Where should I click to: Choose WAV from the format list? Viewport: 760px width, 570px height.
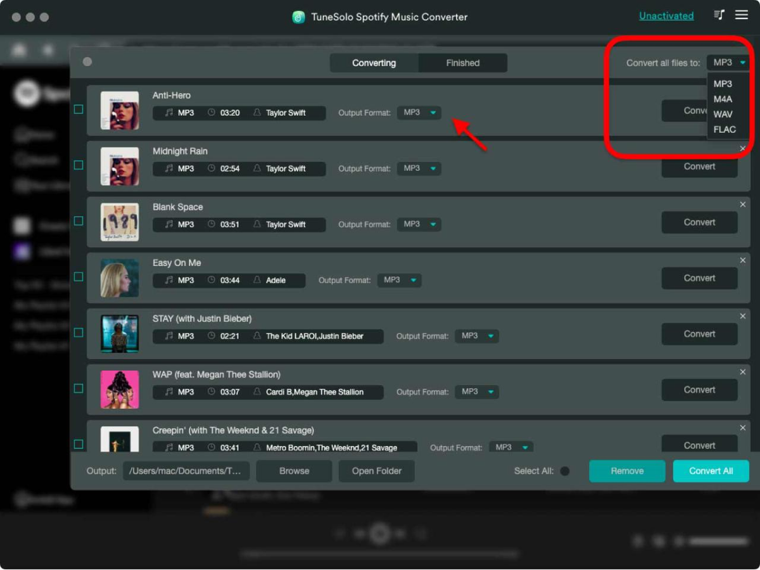tap(723, 114)
